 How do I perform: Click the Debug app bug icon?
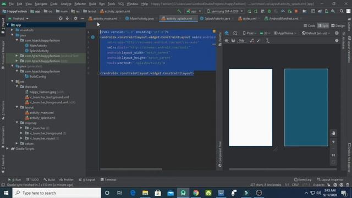tap(269, 11)
